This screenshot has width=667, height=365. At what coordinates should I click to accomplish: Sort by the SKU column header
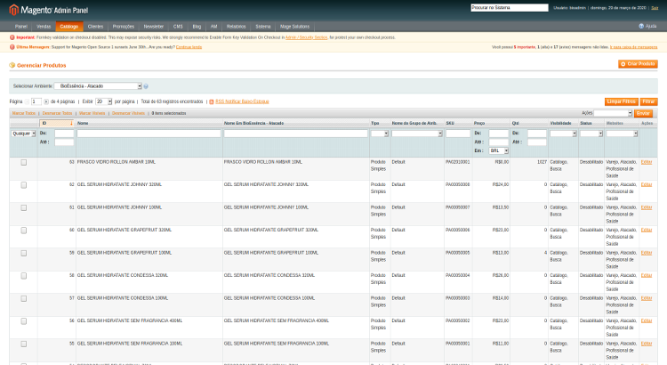[x=450, y=123]
